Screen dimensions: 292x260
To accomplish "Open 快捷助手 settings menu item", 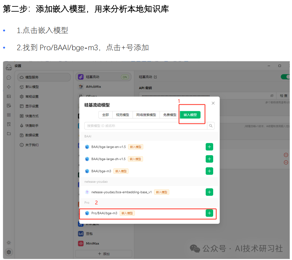I will 44,126.
